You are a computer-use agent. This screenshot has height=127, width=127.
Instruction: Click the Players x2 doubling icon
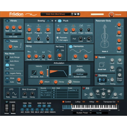pyautogui.click(x=102, y=80)
